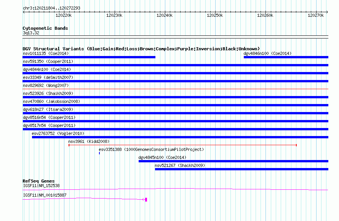The height and width of the screenshot is (221, 339).
Task: Click the 120230k ruler tick label
Action: (114, 15)
